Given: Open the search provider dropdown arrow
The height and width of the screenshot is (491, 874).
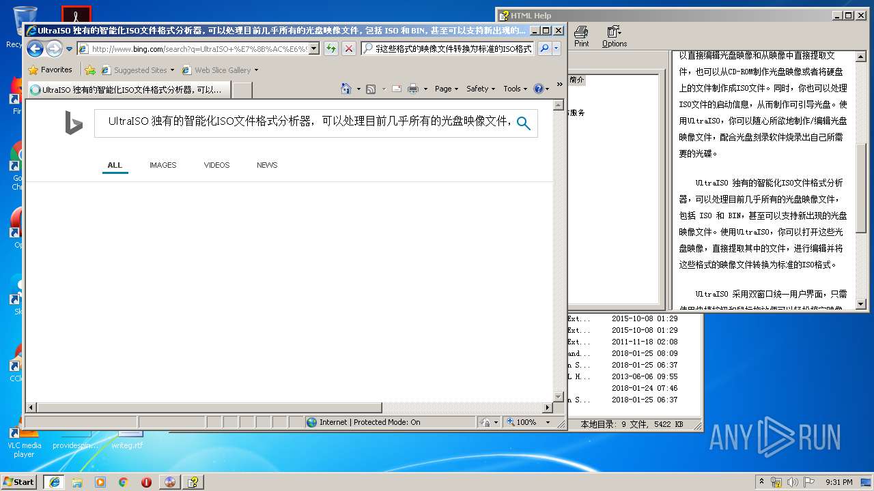Looking at the screenshot, I should (x=556, y=48).
